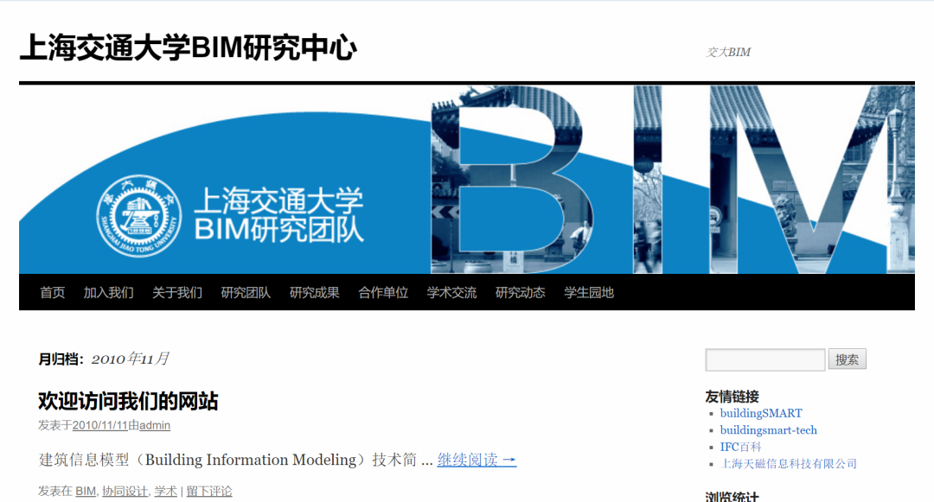Open the 学生园地 menu item

click(589, 292)
